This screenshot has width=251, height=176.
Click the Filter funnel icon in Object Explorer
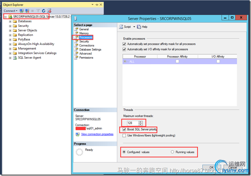pyautogui.click(x=38, y=11)
